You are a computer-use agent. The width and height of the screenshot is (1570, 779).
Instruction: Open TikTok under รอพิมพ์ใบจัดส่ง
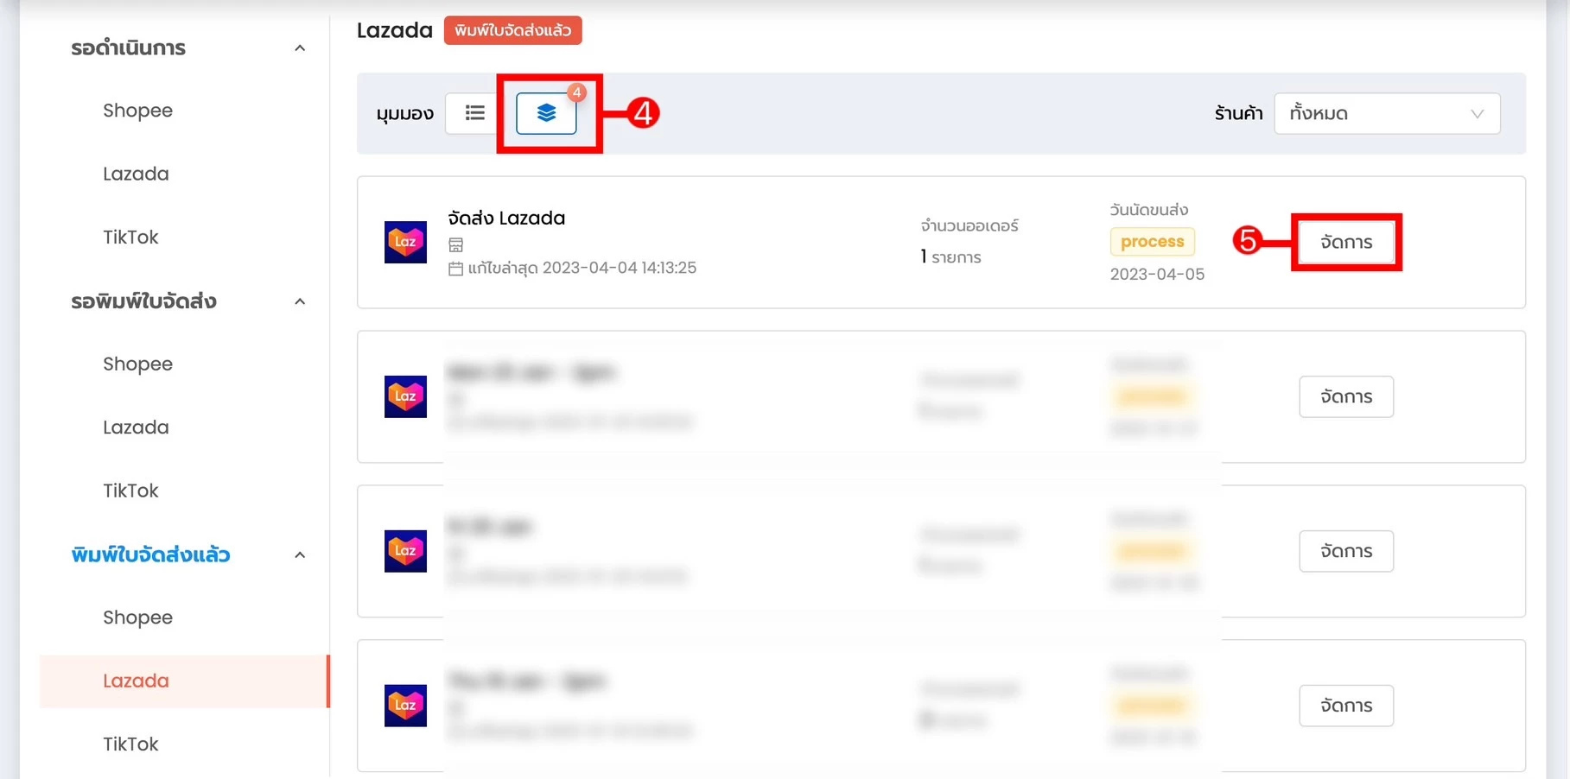pyautogui.click(x=130, y=491)
